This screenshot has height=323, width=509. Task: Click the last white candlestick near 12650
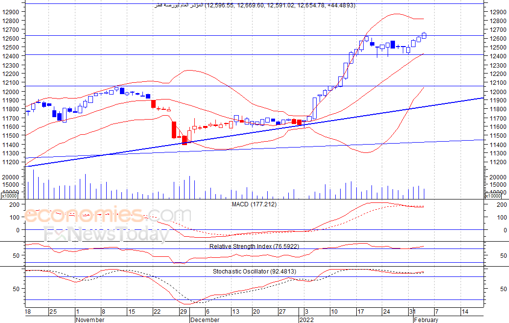424,35
